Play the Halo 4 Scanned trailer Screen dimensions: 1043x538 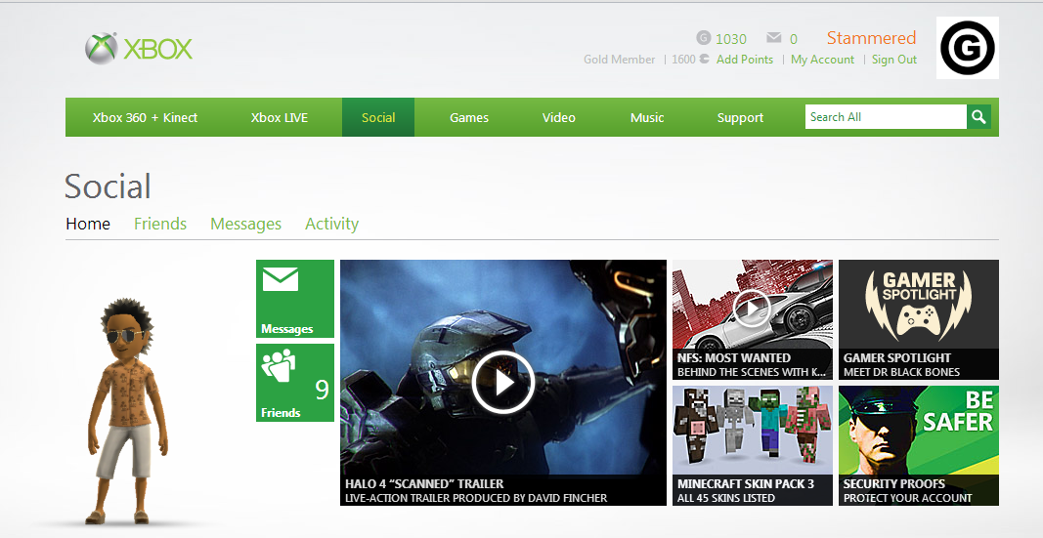click(502, 383)
